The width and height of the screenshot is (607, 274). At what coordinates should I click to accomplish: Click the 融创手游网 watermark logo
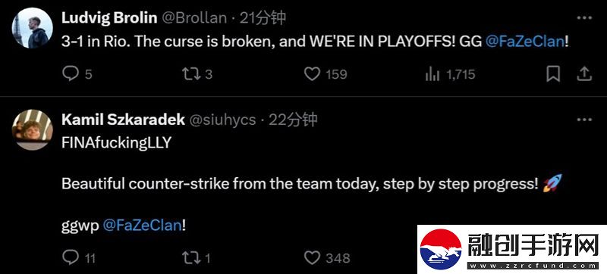pyautogui.click(x=511, y=249)
